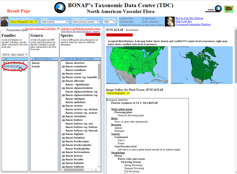
Task: Open APG III Mod. Classification dropdown
Action: (x=15, y=55)
